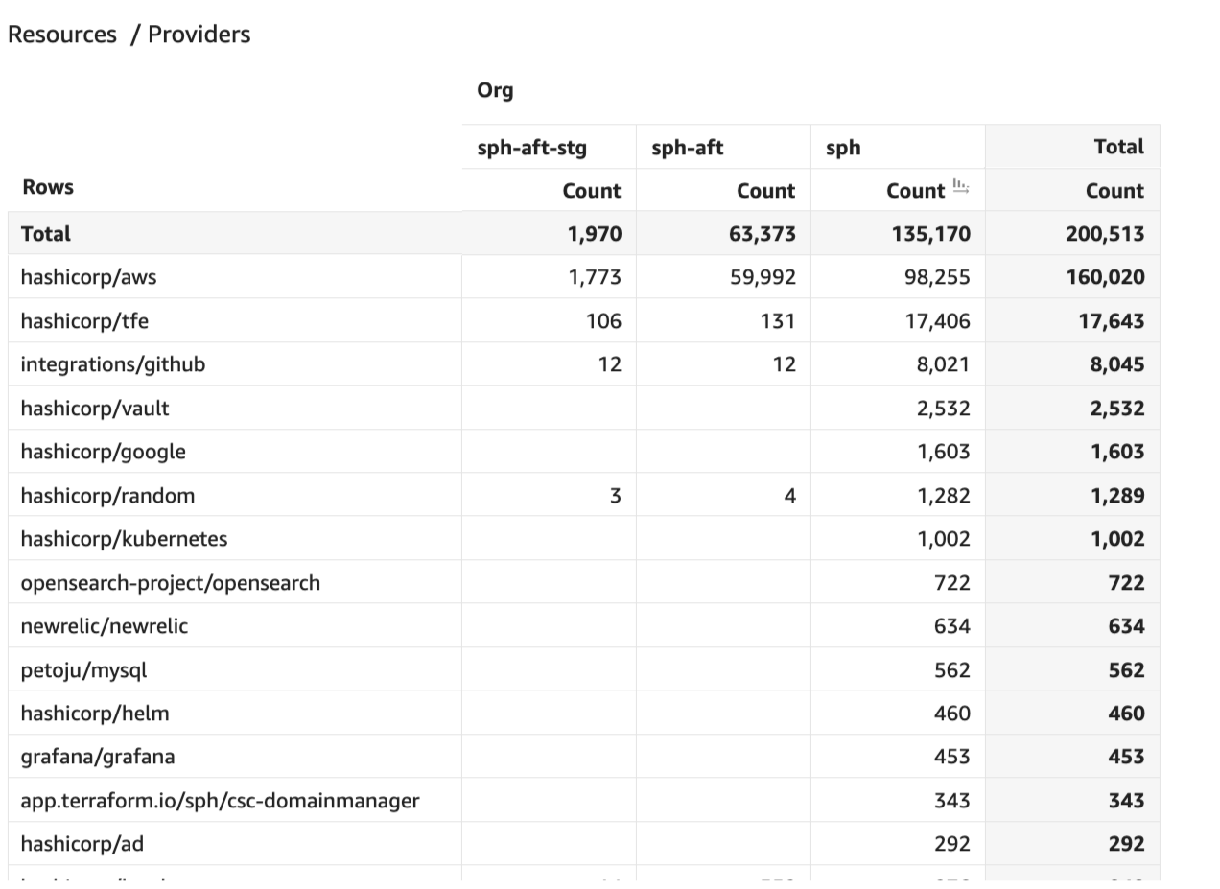Click Count header under sph-aft-stg
The width and height of the screenshot is (1220, 889).
tap(592, 191)
